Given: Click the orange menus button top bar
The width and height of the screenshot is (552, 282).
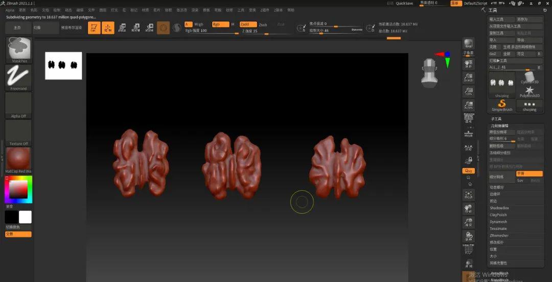Looking at the screenshot, I should 455,3.
